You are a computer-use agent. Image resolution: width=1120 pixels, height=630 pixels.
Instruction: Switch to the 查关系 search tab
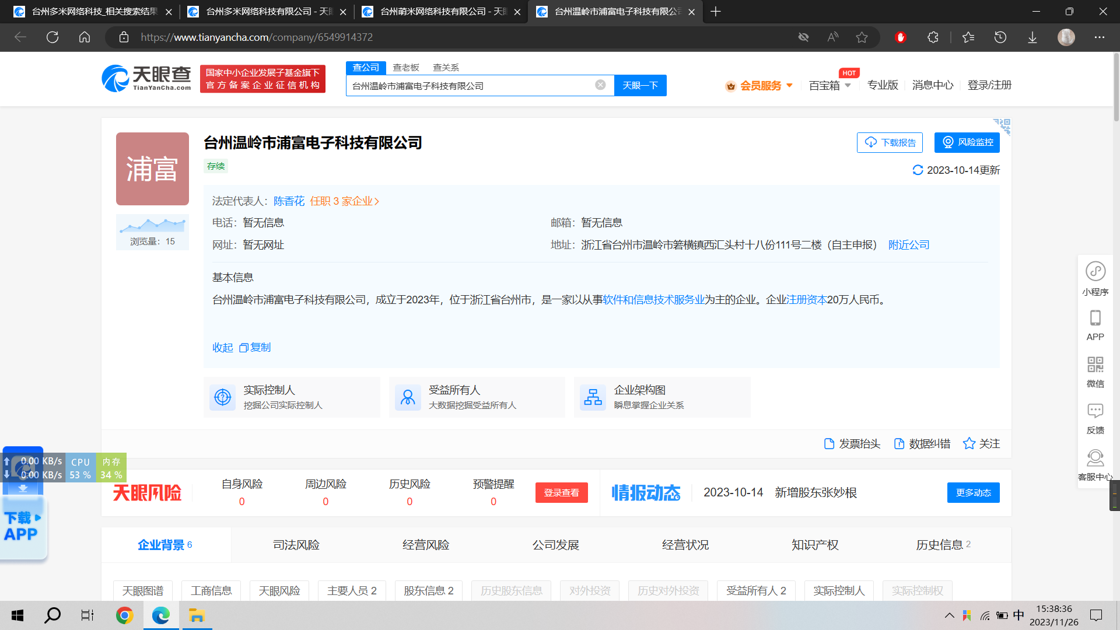(446, 68)
